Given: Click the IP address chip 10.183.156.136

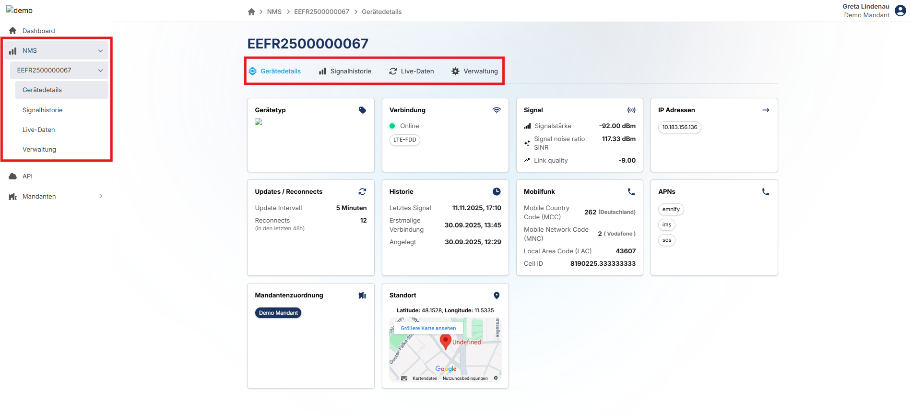Looking at the screenshot, I should [x=679, y=127].
